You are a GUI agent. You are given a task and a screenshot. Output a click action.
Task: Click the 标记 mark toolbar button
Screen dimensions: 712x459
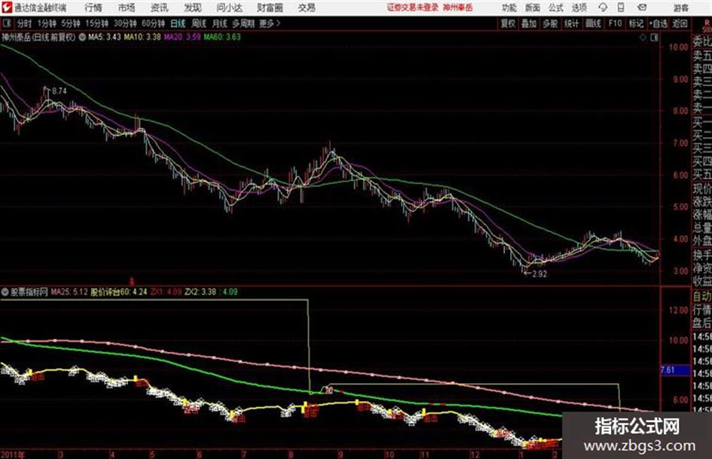coord(636,23)
